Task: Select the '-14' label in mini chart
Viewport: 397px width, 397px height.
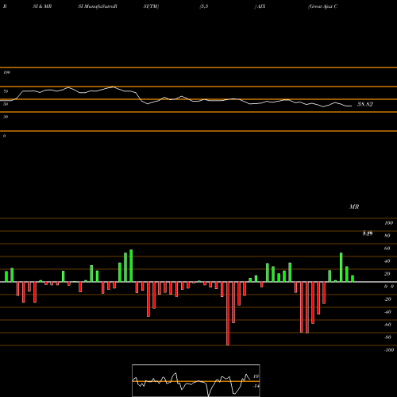Action: 256,386
